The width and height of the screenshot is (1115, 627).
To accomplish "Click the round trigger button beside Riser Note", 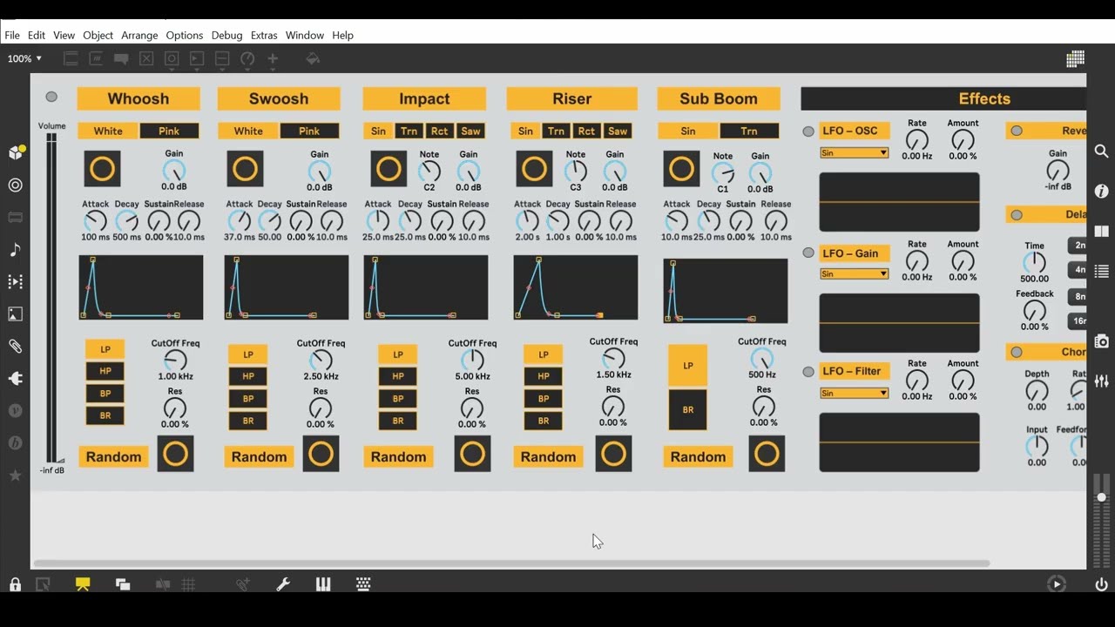I will point(534,169).
